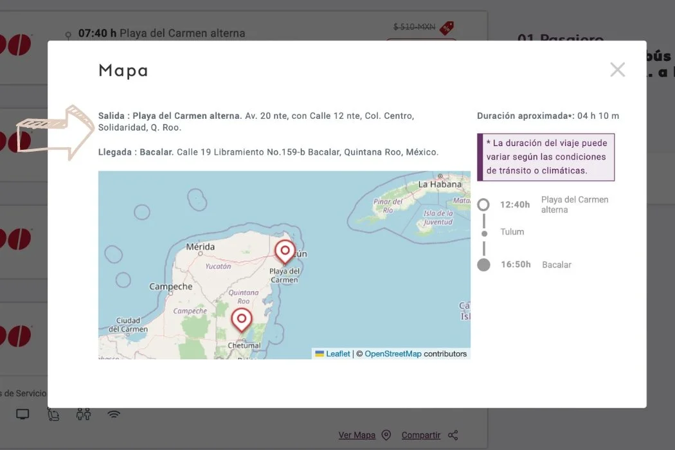This screenshot has width=675, height=450.
Task: Close the Mapa dialog
Action: coord(617,69)
